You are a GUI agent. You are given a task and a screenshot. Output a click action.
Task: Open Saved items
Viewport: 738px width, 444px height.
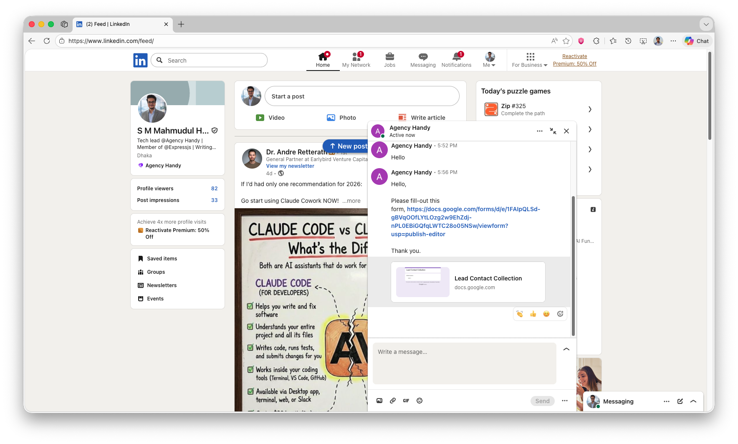point(157,259)
